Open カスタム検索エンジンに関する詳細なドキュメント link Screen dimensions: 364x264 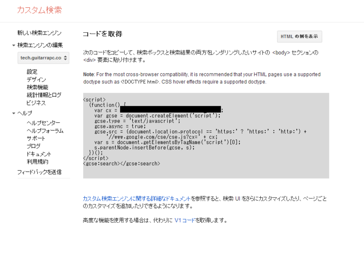137,199
